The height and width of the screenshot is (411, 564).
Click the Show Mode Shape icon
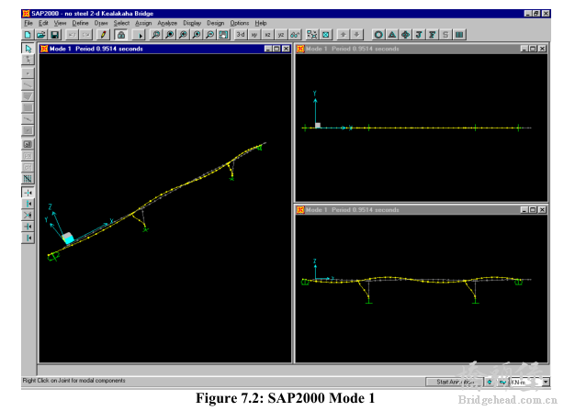coord(405,35)
